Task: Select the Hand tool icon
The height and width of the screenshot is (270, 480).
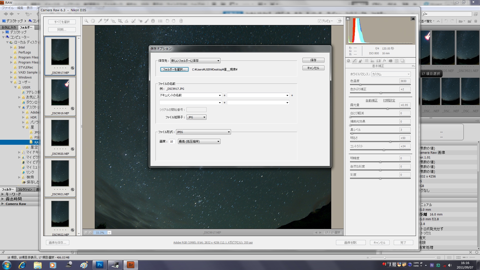Action: (x=93, y=21)
